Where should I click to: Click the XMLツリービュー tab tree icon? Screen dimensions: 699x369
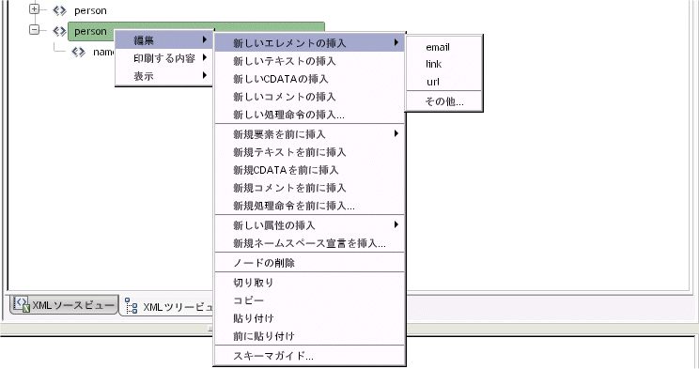[x=132, y=306]
